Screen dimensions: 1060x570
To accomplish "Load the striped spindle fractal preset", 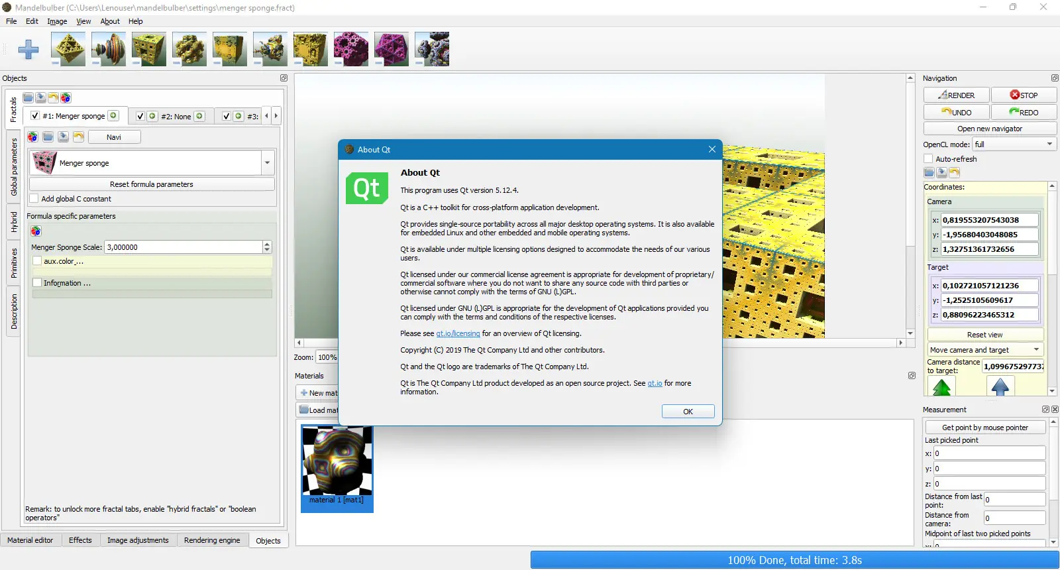I will click(x=109, y=49).
